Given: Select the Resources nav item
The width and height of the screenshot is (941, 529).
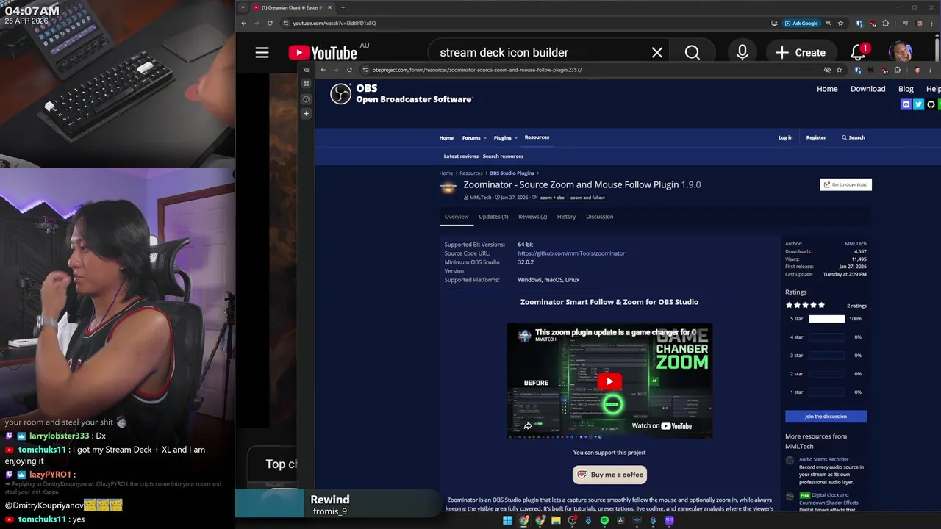Looking at the screenshot, I should point(537,137).
